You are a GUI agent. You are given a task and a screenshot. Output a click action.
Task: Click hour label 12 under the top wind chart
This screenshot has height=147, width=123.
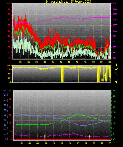pyautogui.click(x=61, y=62)
